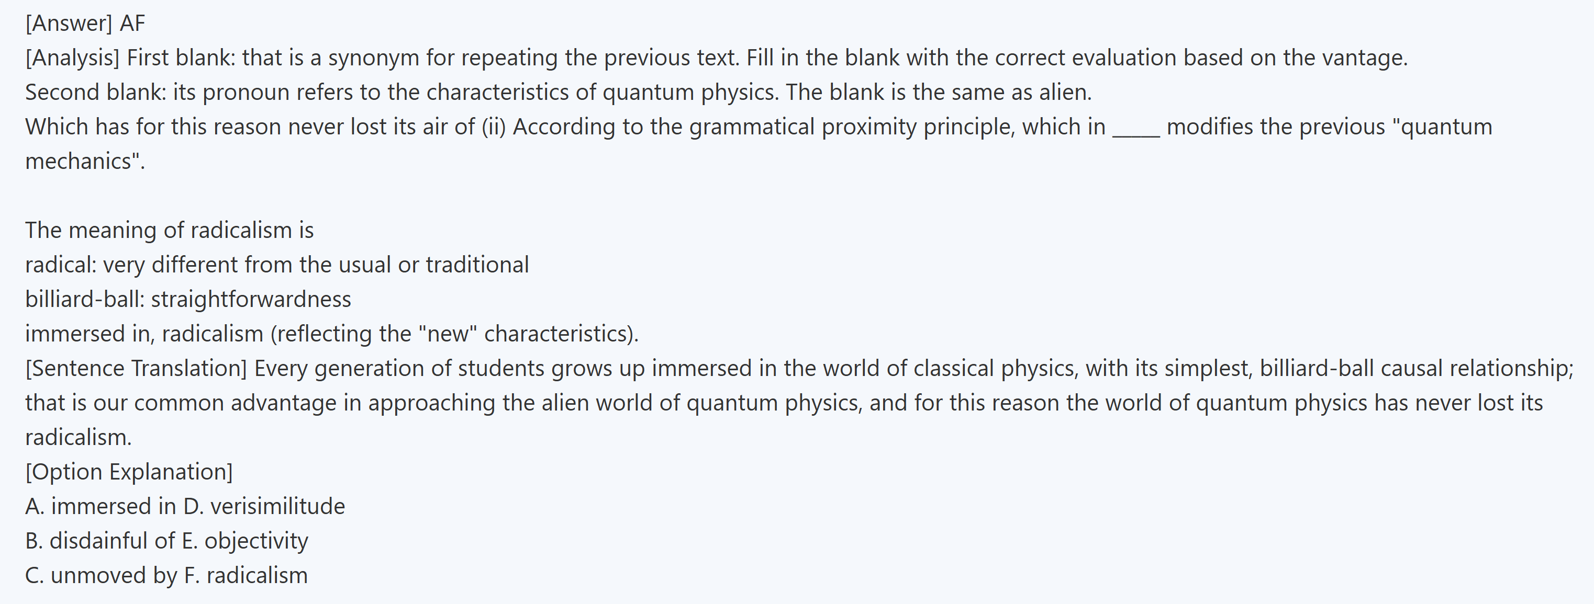Select option "F. radicalism"

(x=246, y=576)
